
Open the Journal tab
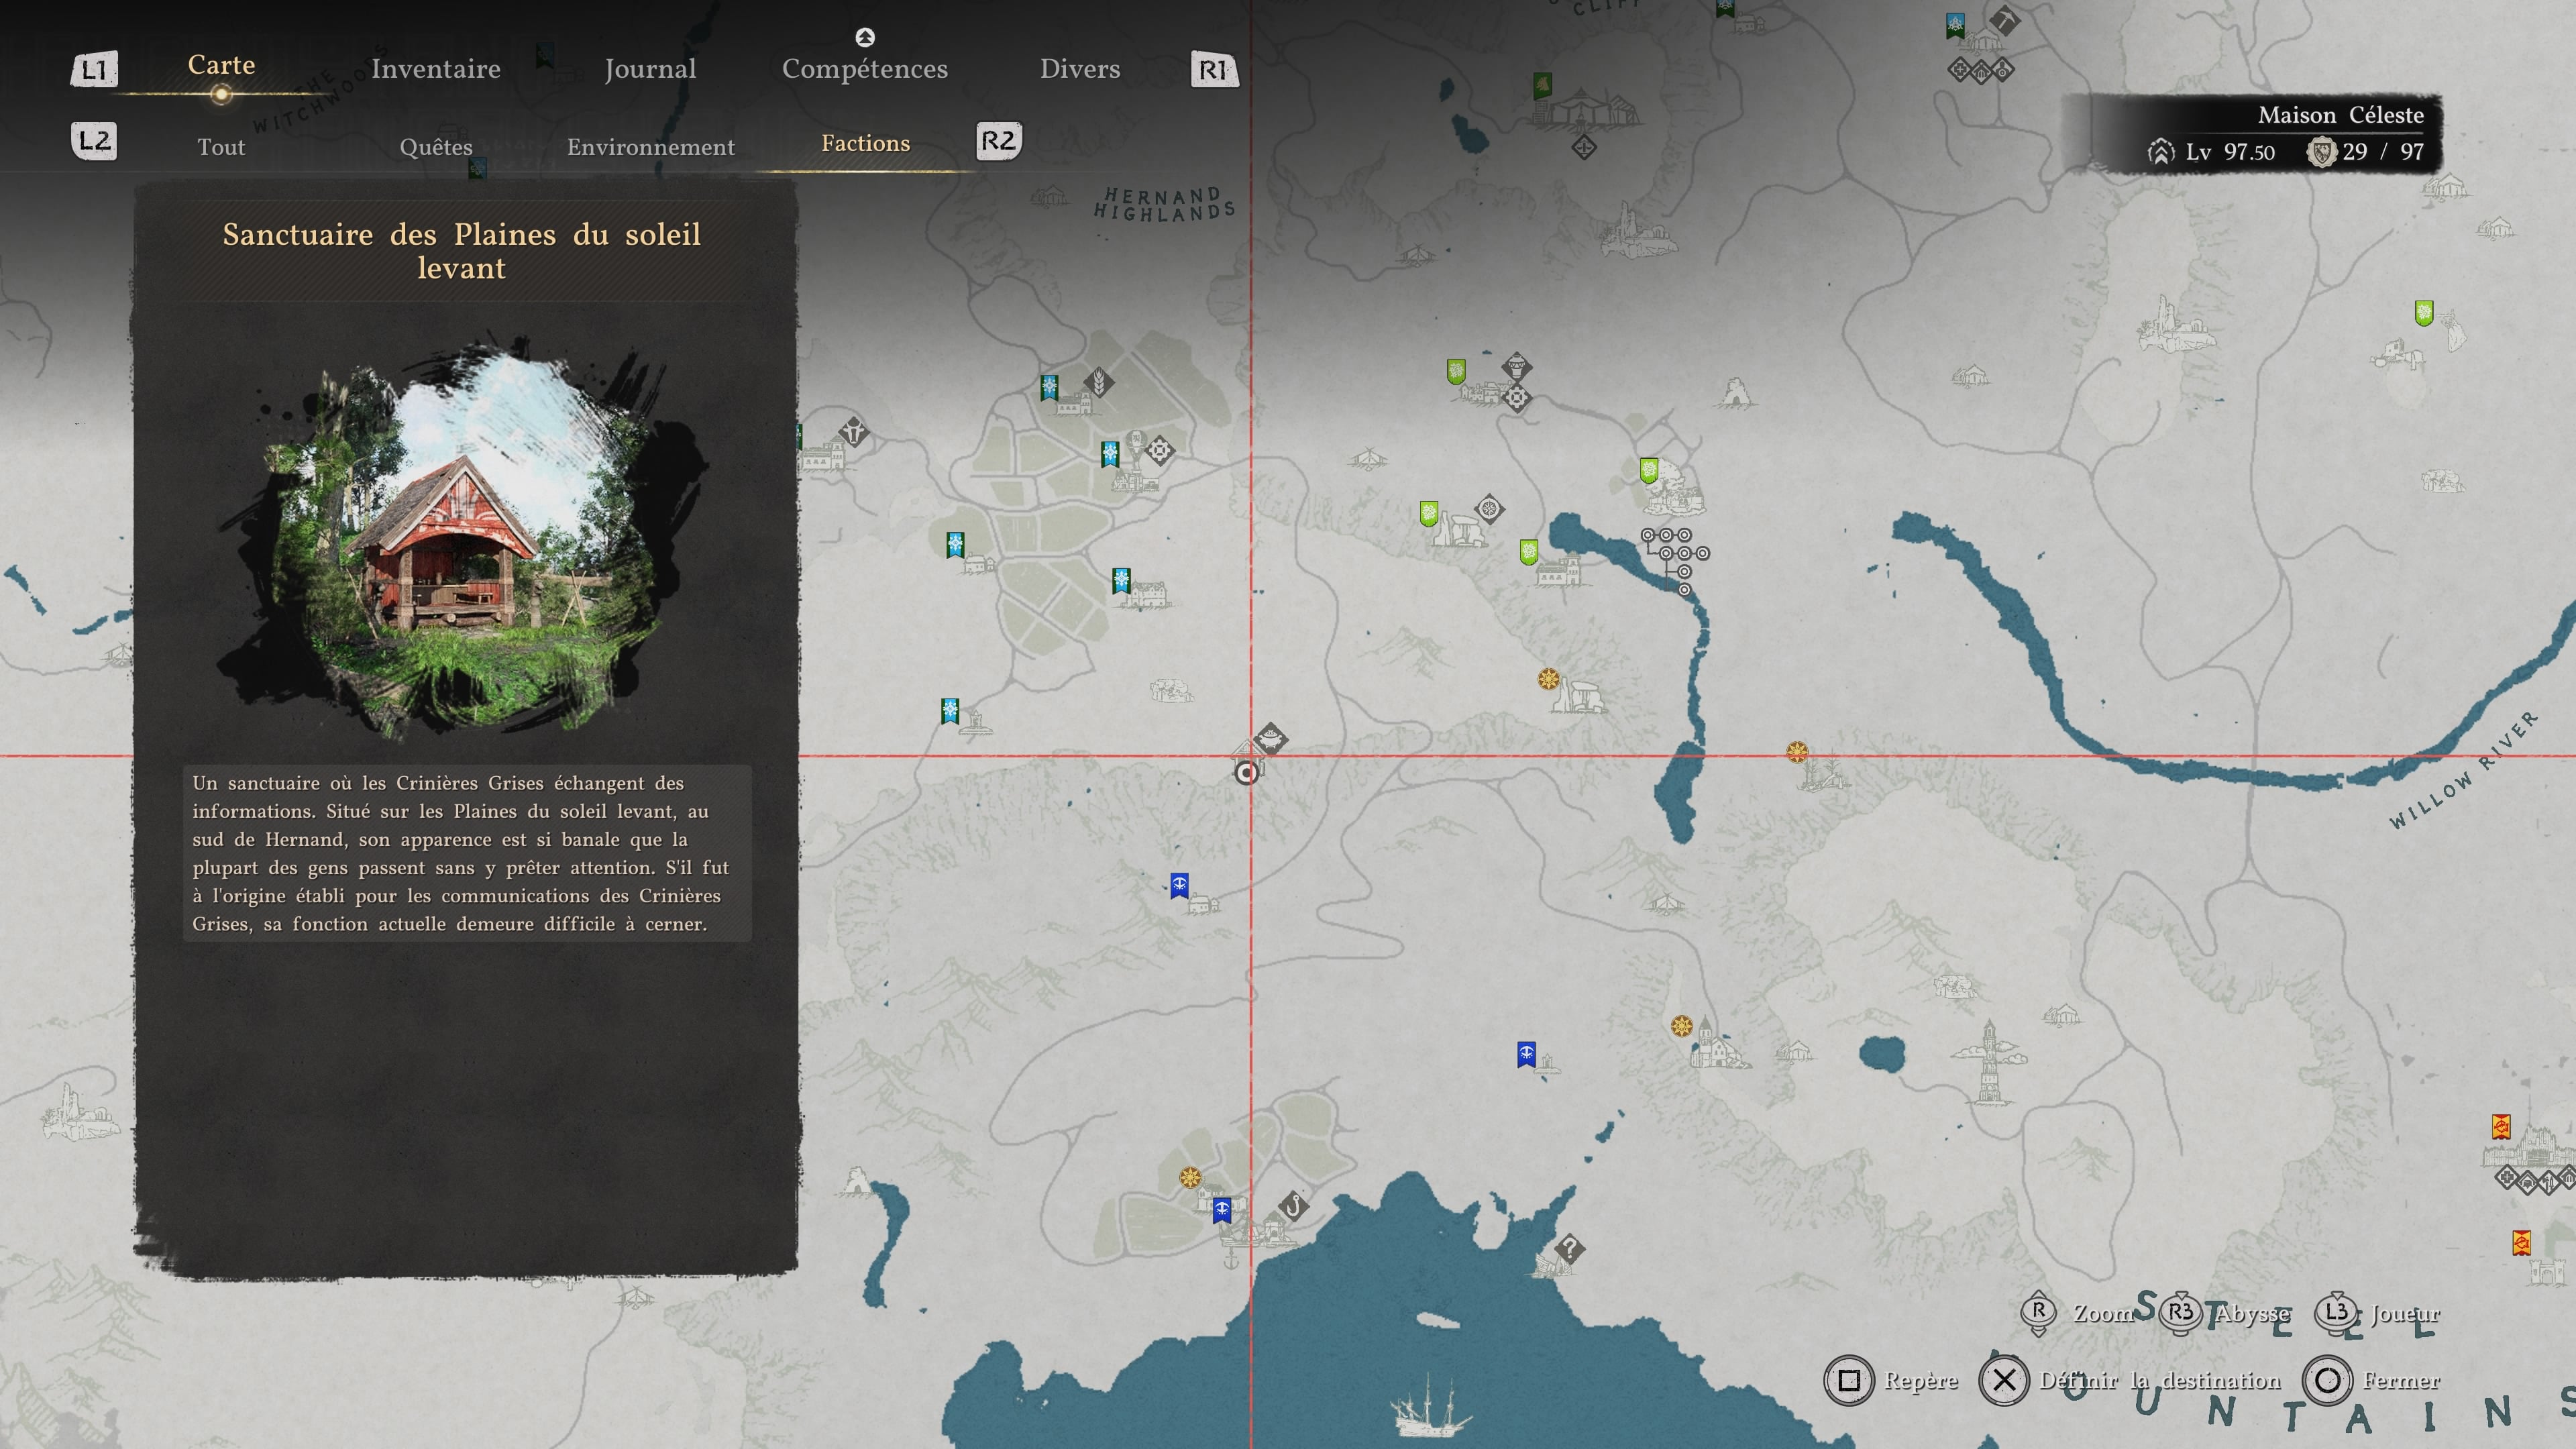650,69
